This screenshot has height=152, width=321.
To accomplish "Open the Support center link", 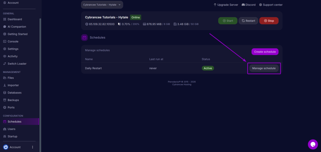I will click(271, 5).
